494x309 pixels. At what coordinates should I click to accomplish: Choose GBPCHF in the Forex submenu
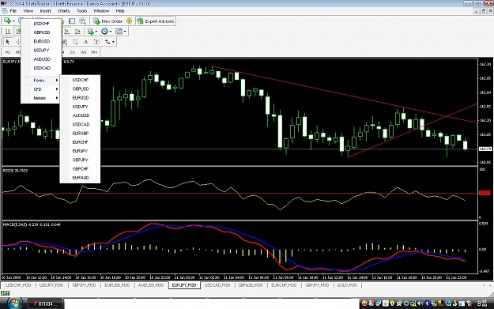[x=81, y=168]
